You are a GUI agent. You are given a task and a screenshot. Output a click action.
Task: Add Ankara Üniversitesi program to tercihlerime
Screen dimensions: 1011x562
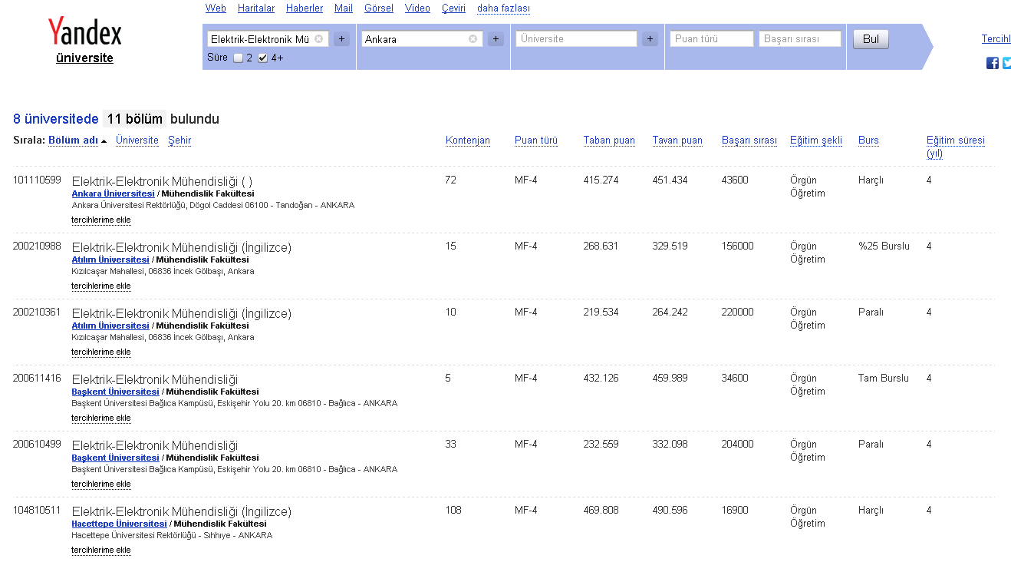[101, 220]
